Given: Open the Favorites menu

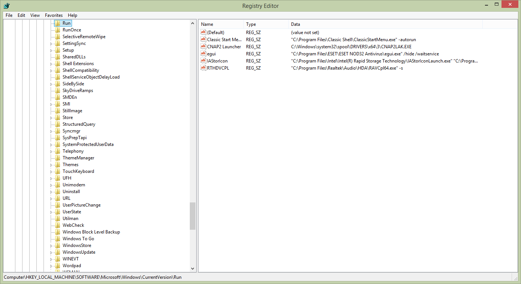Looking at the screenshot, I should (54, 15).
